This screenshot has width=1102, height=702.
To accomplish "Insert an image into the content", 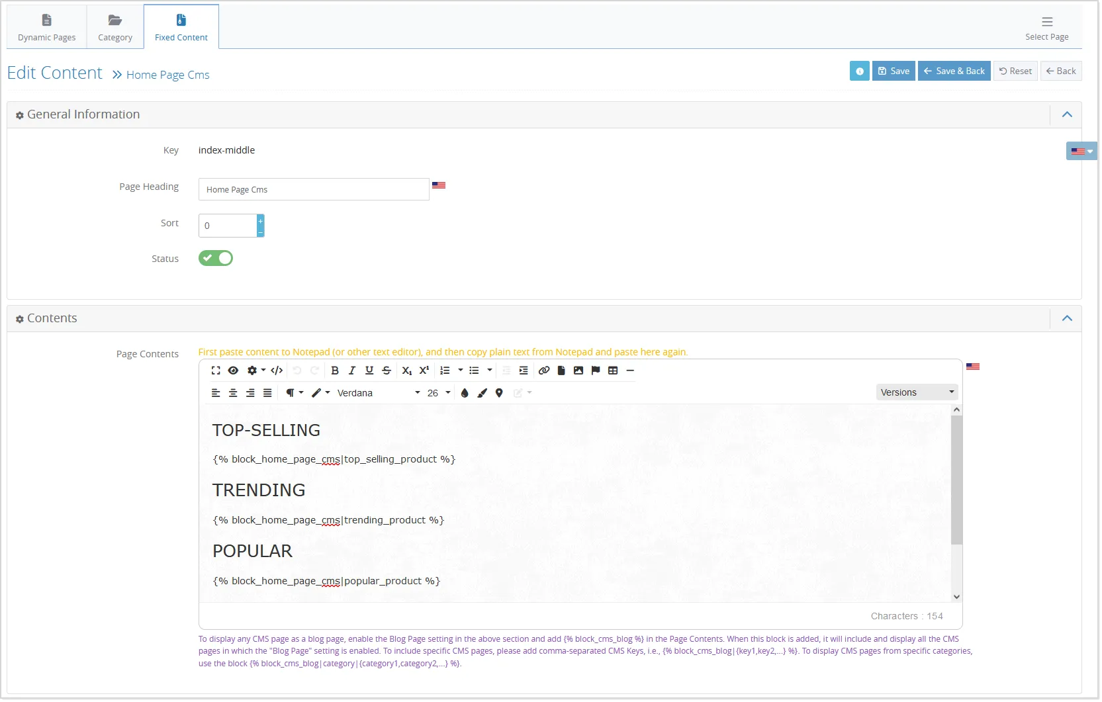I will (578, 371).
